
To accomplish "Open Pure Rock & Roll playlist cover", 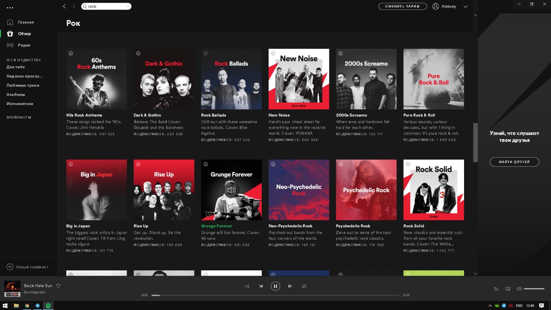I will 433,79.
